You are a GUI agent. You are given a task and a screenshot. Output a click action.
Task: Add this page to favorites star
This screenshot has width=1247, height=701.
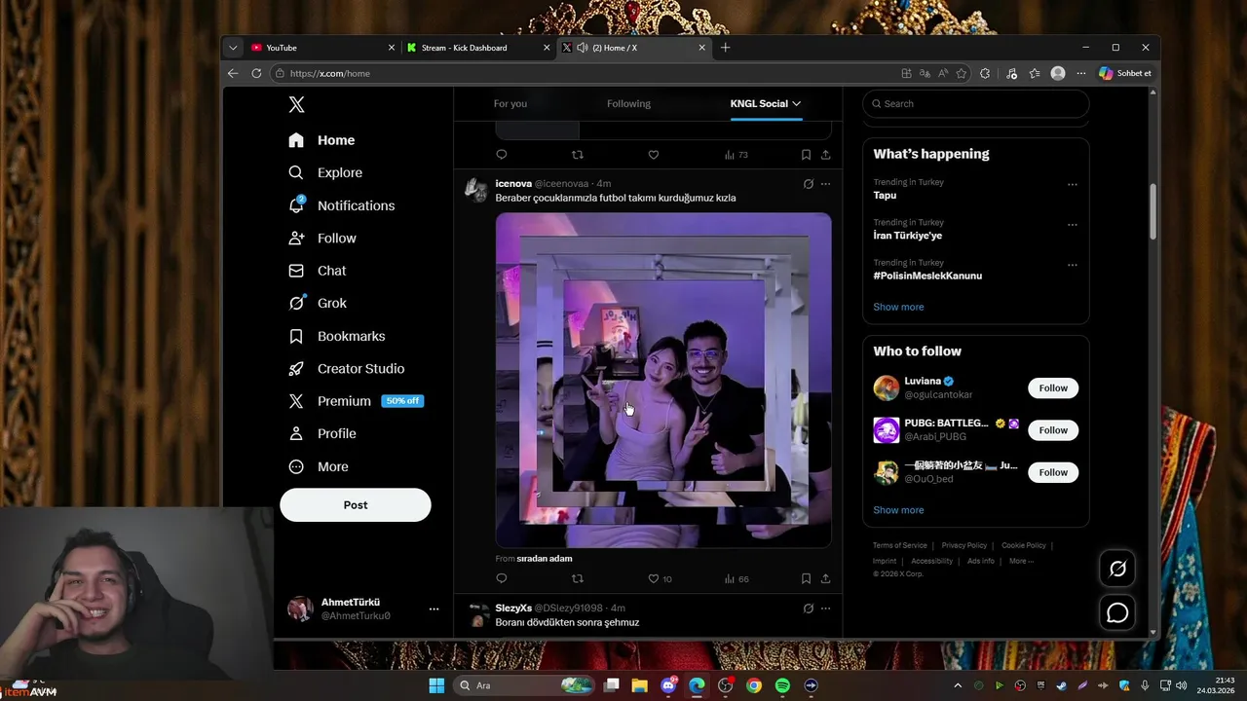click(962, 73)
